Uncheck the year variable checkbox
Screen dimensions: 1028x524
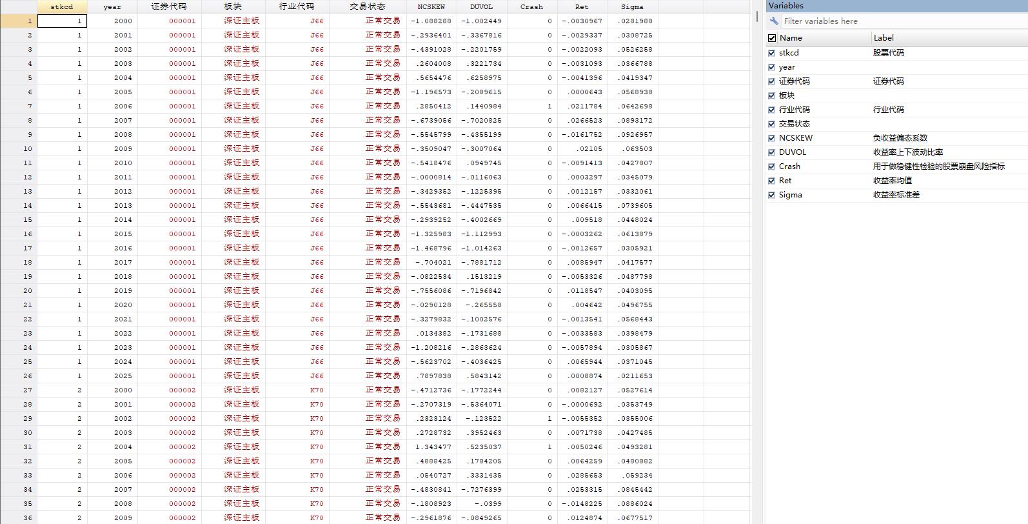coord(772,67)
